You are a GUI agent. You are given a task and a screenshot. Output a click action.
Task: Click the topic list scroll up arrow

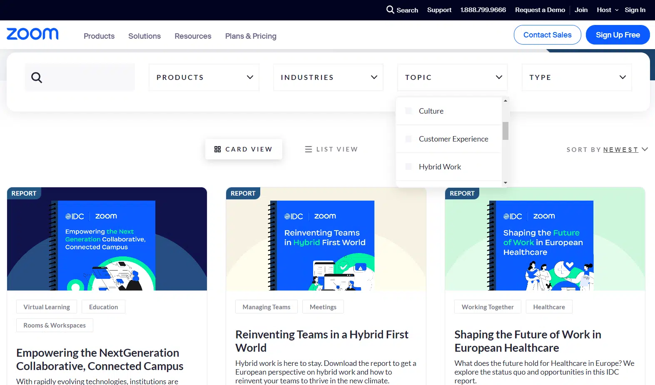pos(506,101)
